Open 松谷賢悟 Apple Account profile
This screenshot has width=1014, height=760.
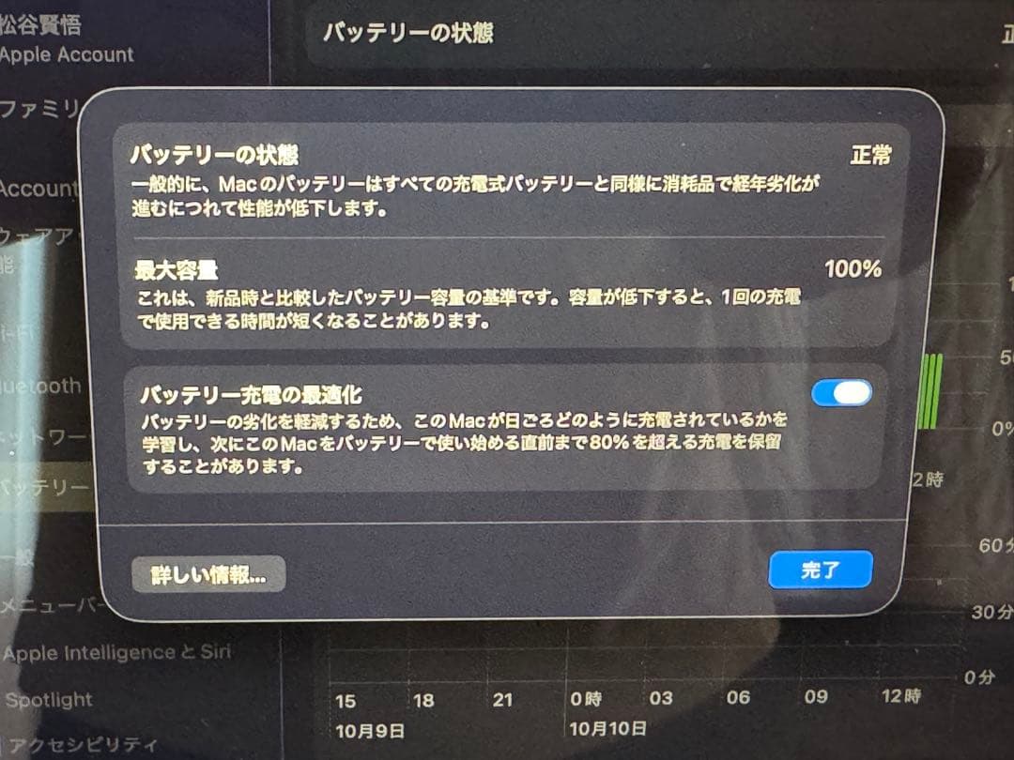coord(68,40)
